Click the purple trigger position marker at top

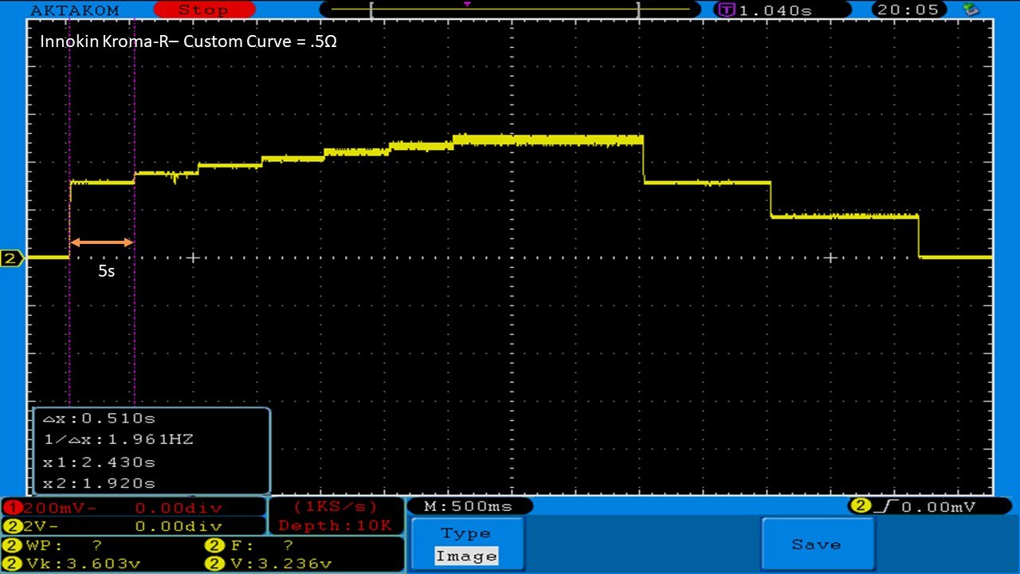467,4
